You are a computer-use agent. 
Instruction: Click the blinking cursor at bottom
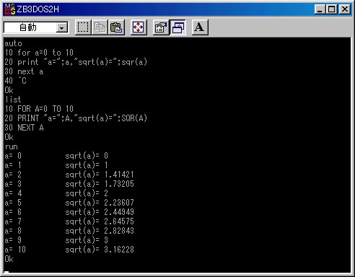pos(6,272)
